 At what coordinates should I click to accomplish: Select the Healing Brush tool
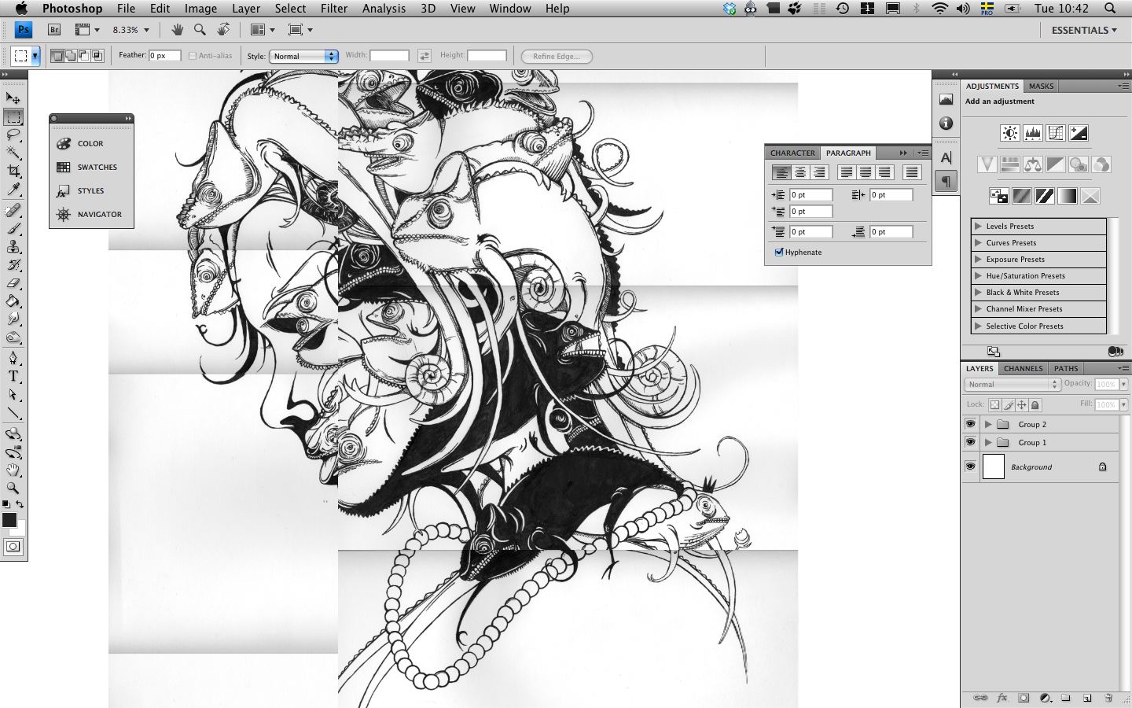tap(13, 210)
